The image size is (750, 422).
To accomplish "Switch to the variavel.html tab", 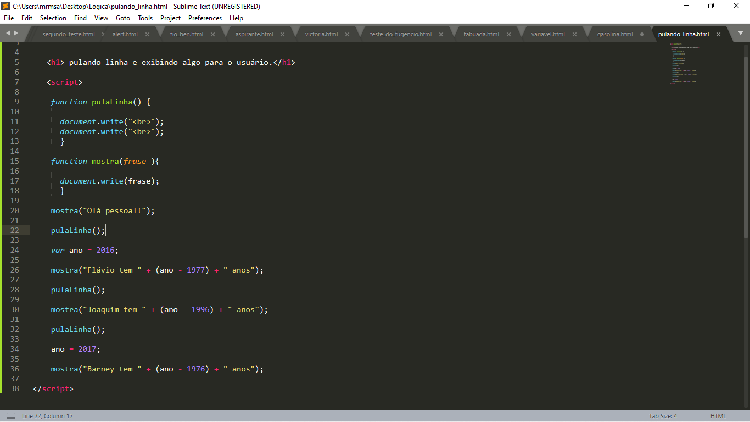I will coord(548,34).
